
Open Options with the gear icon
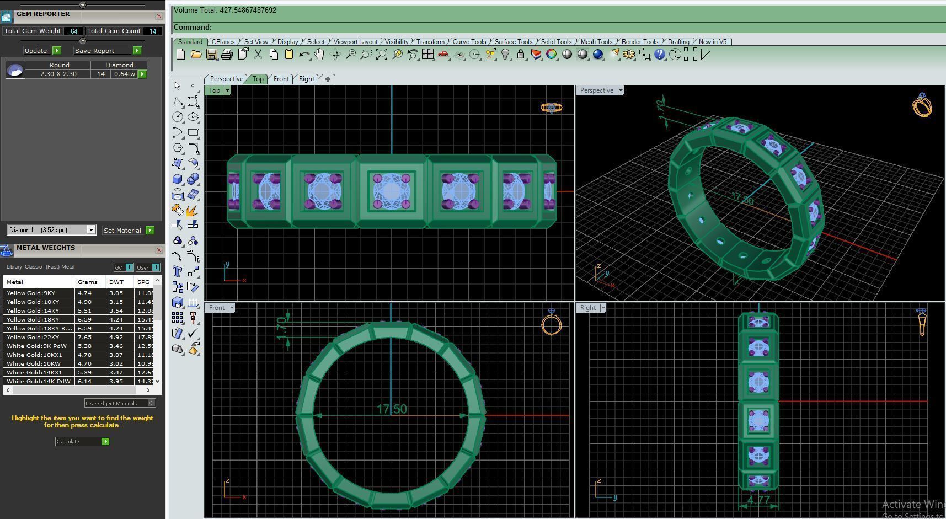click(x=629, y=54)
